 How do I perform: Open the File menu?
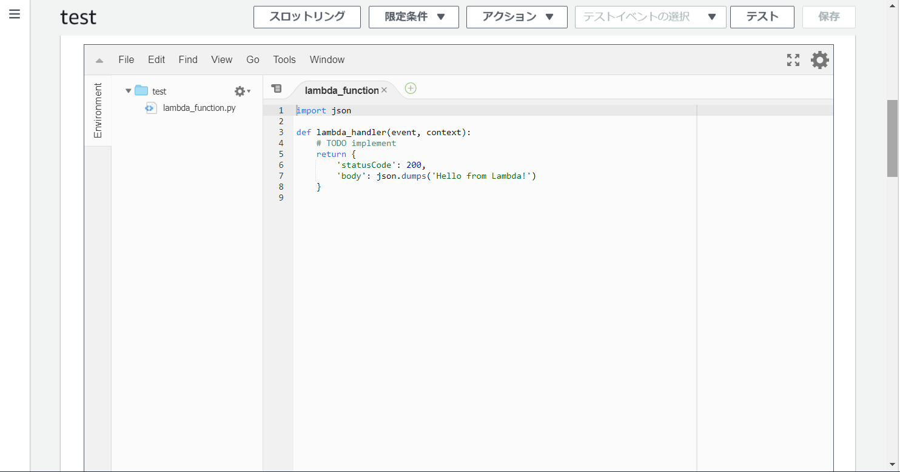click(126, 59)
